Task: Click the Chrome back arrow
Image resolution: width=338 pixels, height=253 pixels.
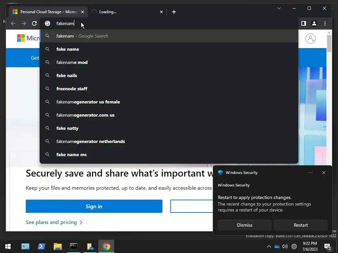Action: pos(13,23)
